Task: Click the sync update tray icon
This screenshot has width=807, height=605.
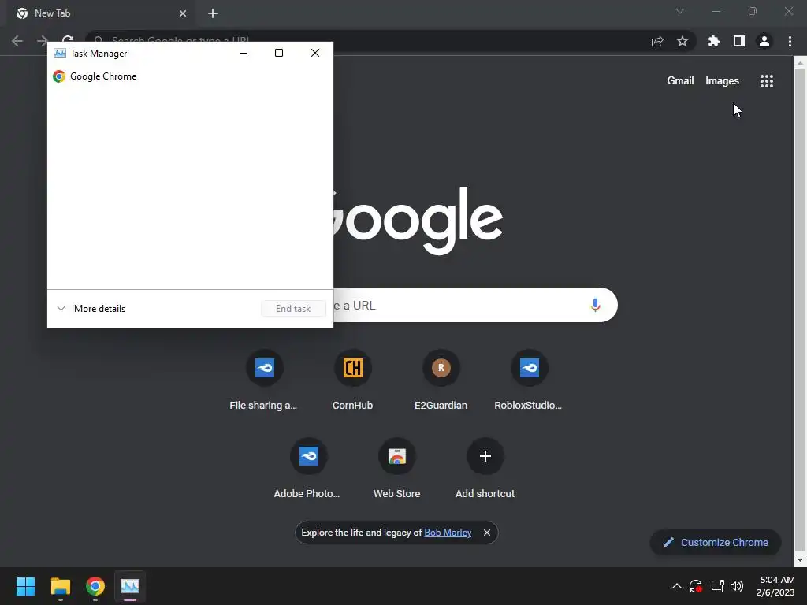Action: point(696,586)
